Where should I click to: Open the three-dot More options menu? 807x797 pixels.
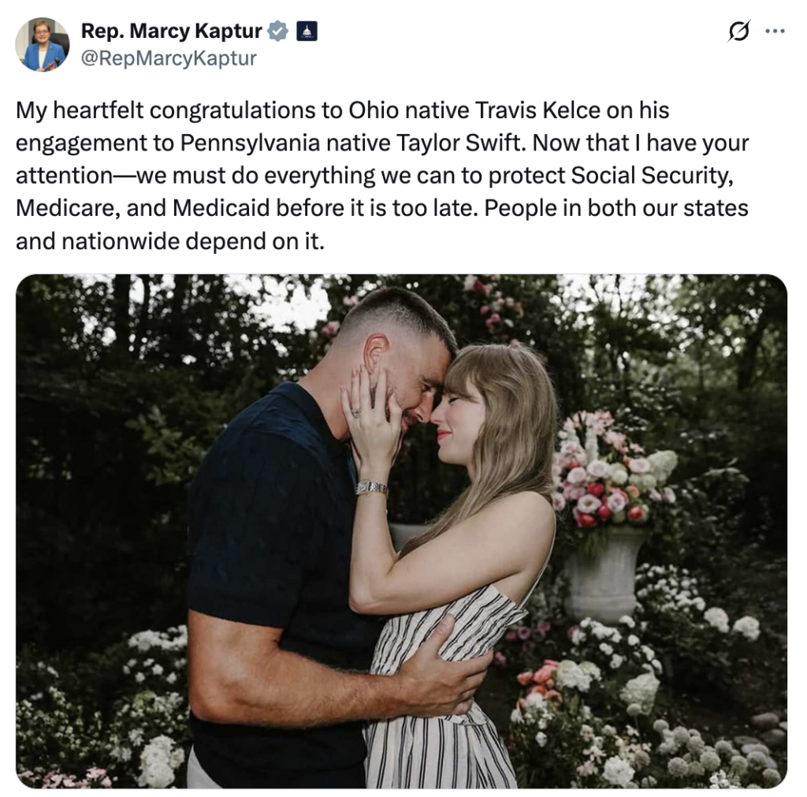click(x=775, y=32)
